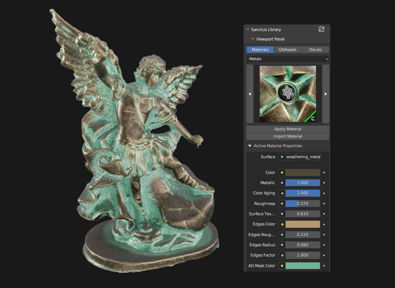Select the left arrow to browse previous material

pyautogui.click(x=250, y=94)
